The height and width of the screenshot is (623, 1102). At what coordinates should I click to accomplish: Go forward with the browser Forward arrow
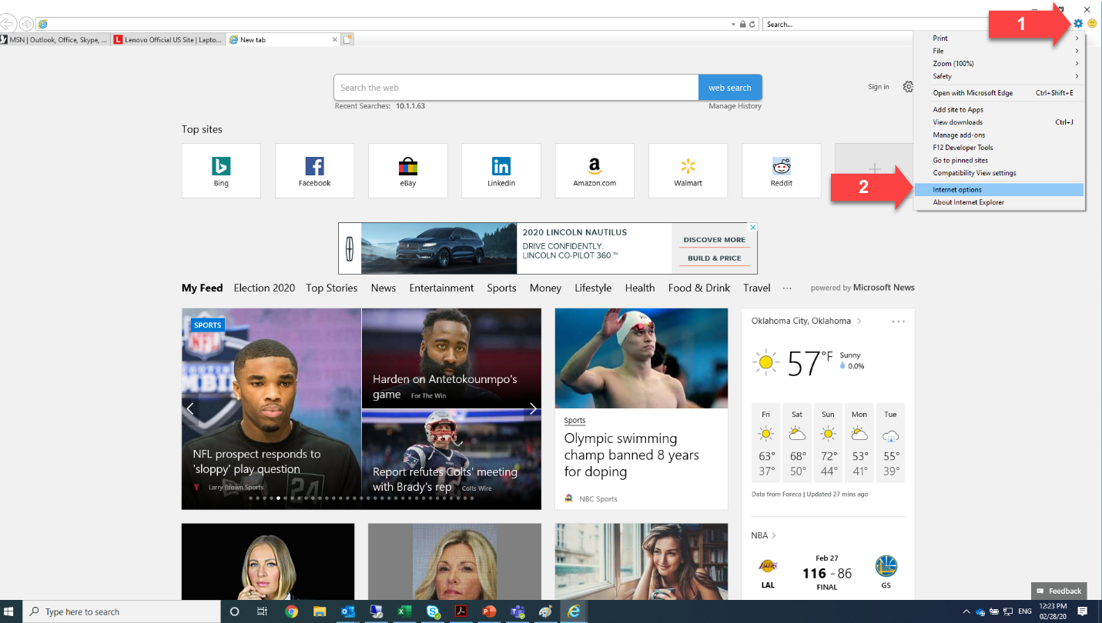tap(26, 24)
